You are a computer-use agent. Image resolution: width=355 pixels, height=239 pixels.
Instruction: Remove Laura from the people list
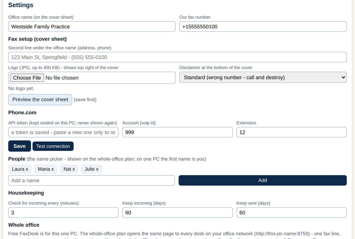[20, 169]
